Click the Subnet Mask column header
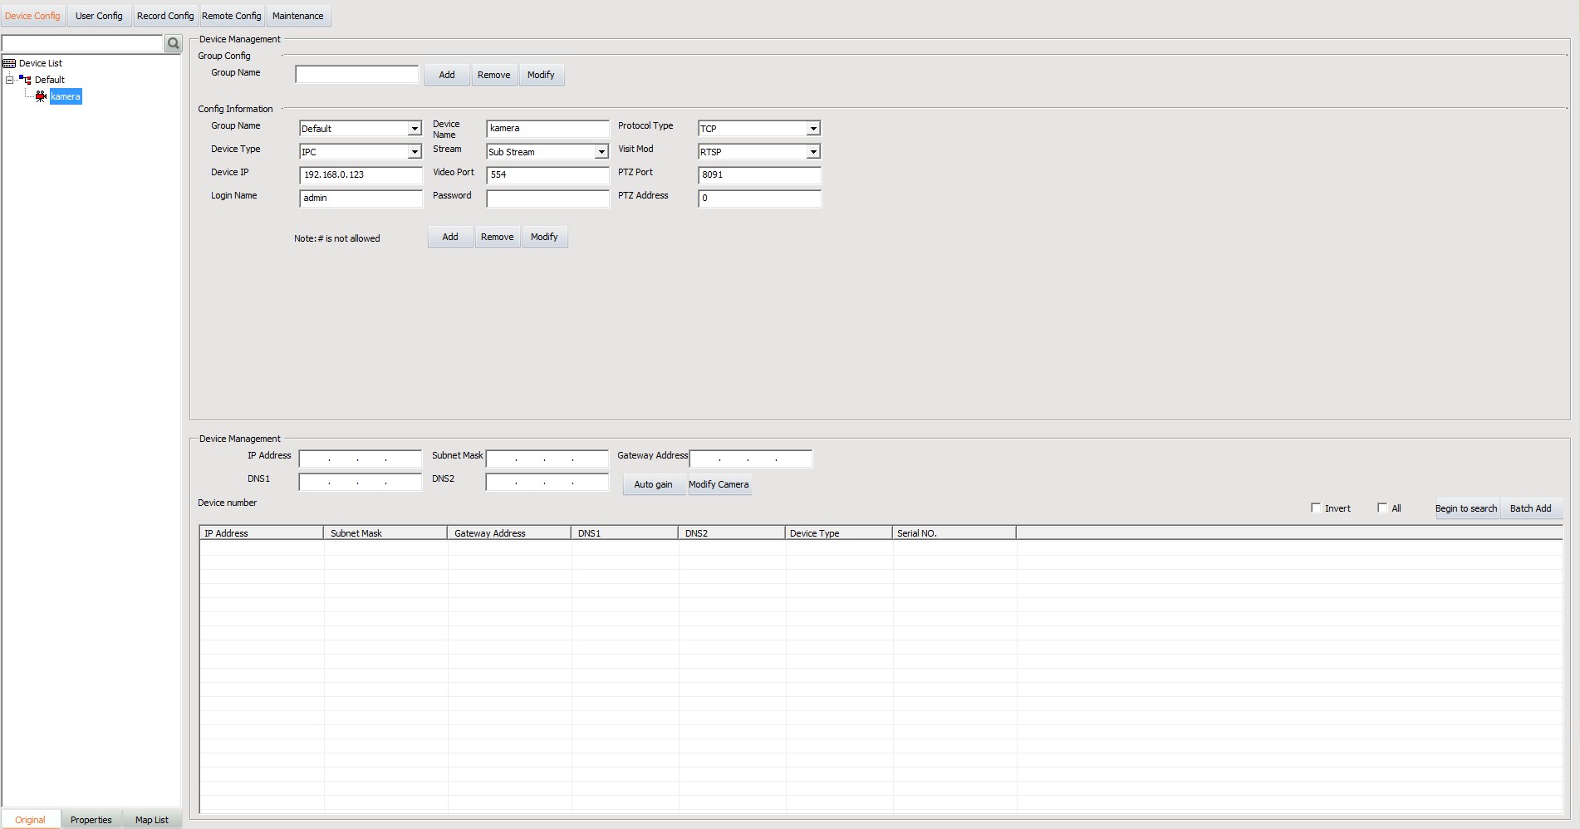This screenshot has height=829, width=1580. [385, 533]
